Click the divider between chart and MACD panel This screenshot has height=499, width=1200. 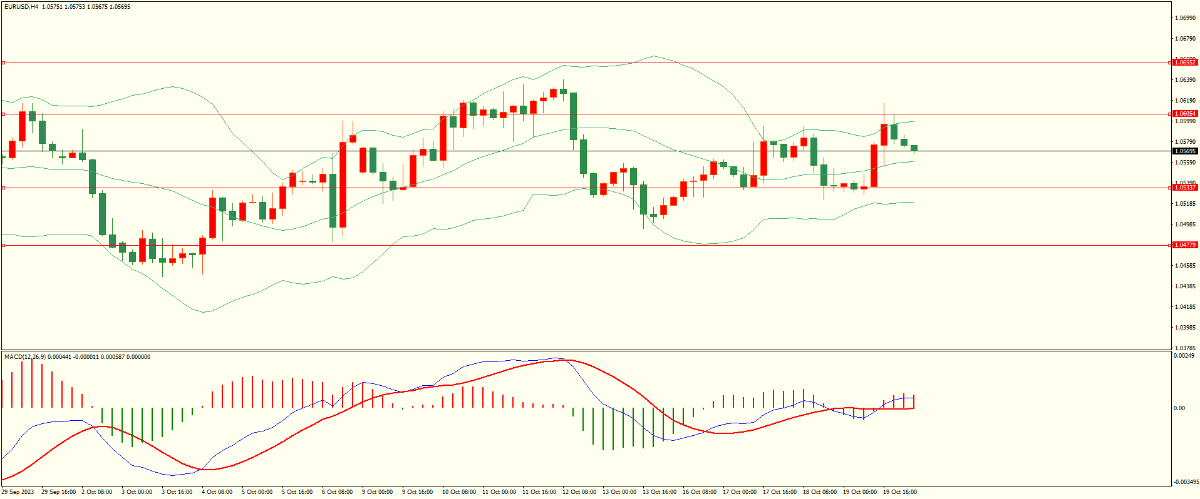point(586,350)
